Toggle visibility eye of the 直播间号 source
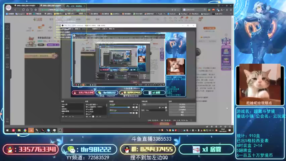This screenshot has height=161, width=286. click(x=87, y=107)
